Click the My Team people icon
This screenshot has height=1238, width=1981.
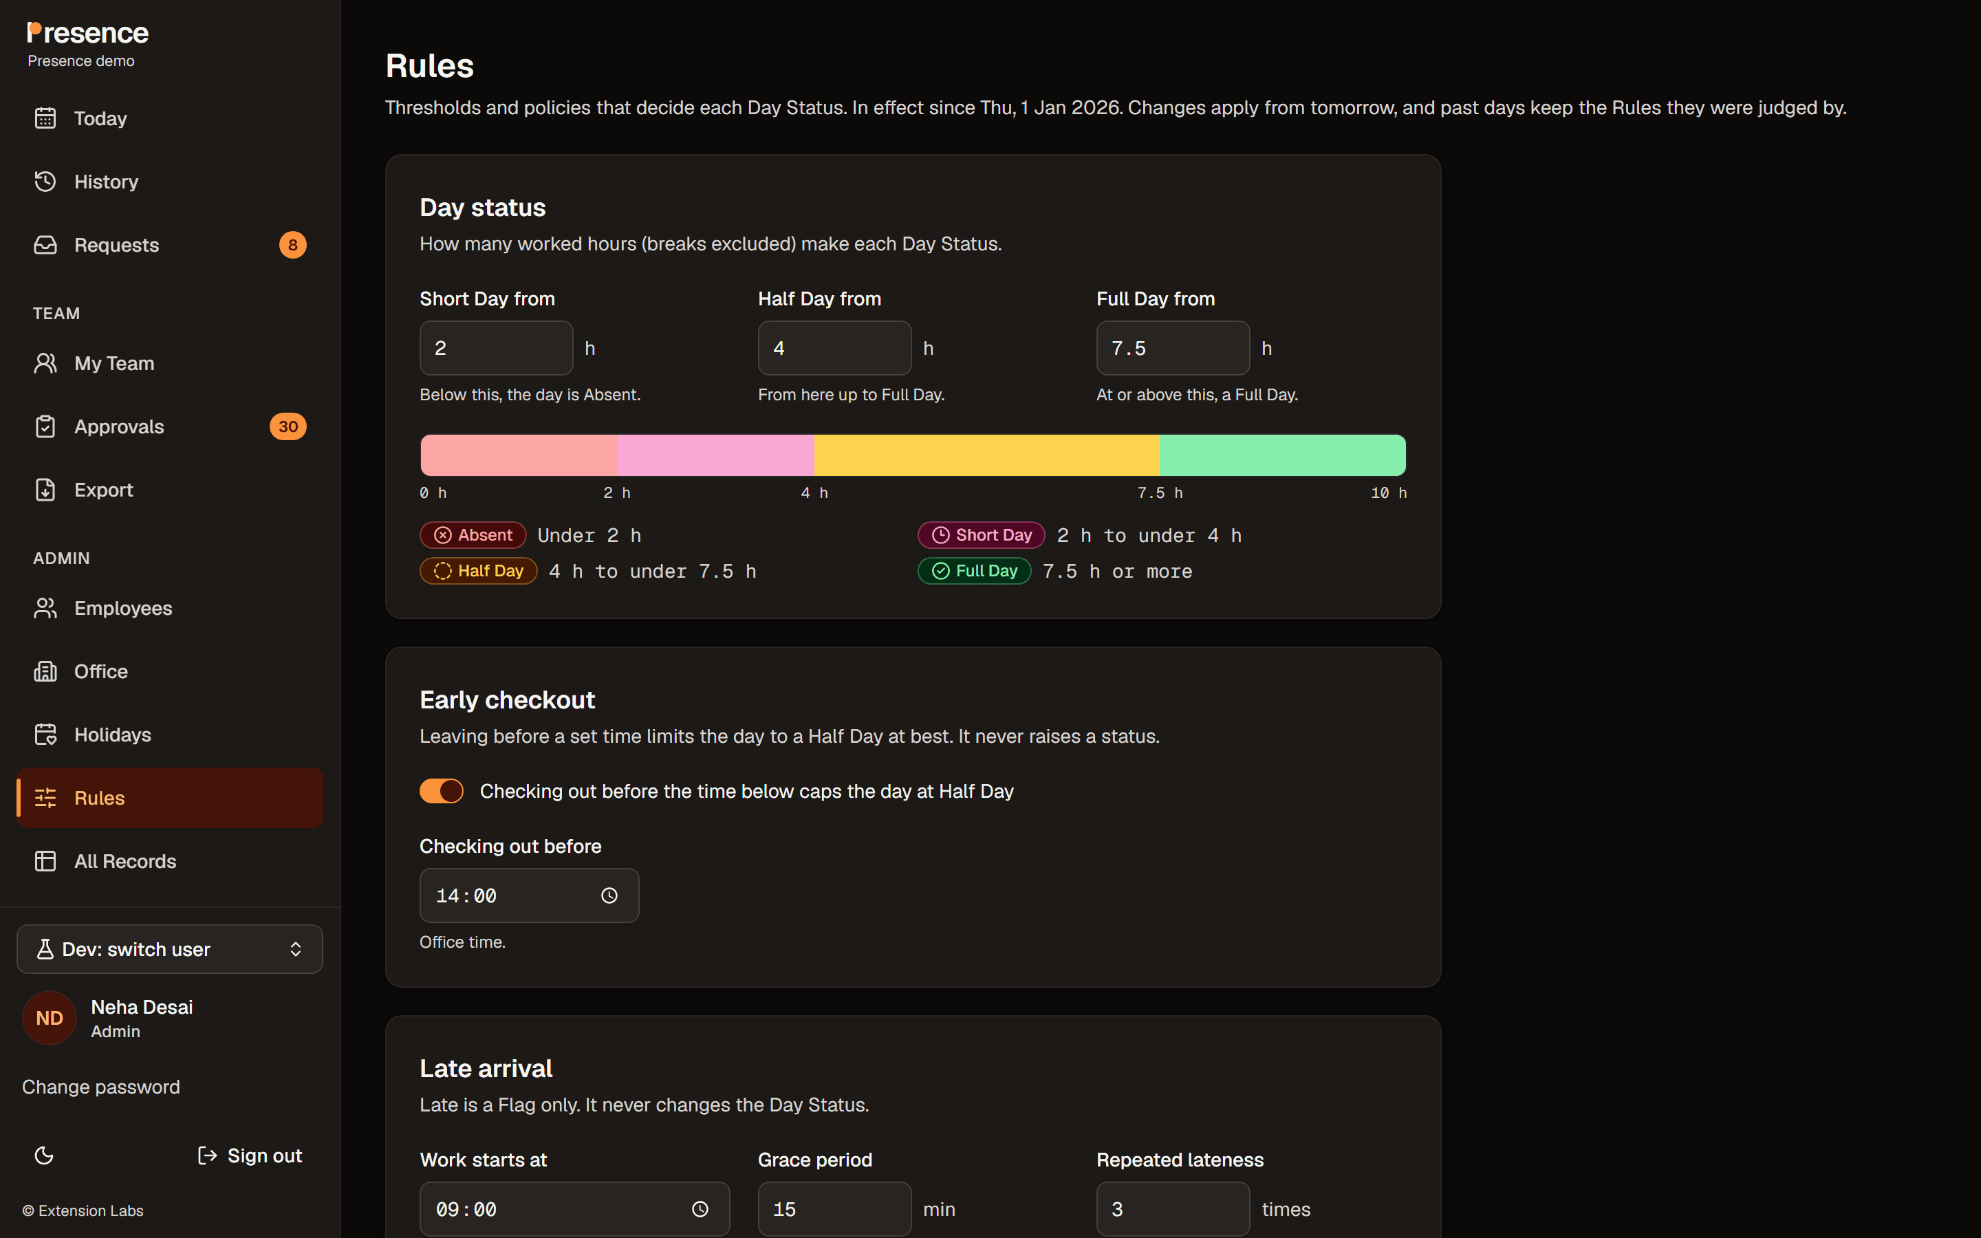pos(45,362)
